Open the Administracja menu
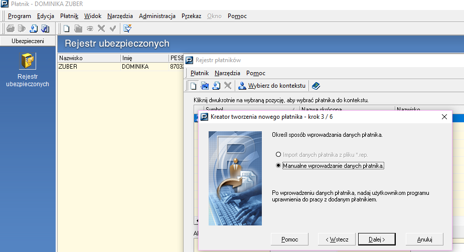 click(x=157, y=16)
